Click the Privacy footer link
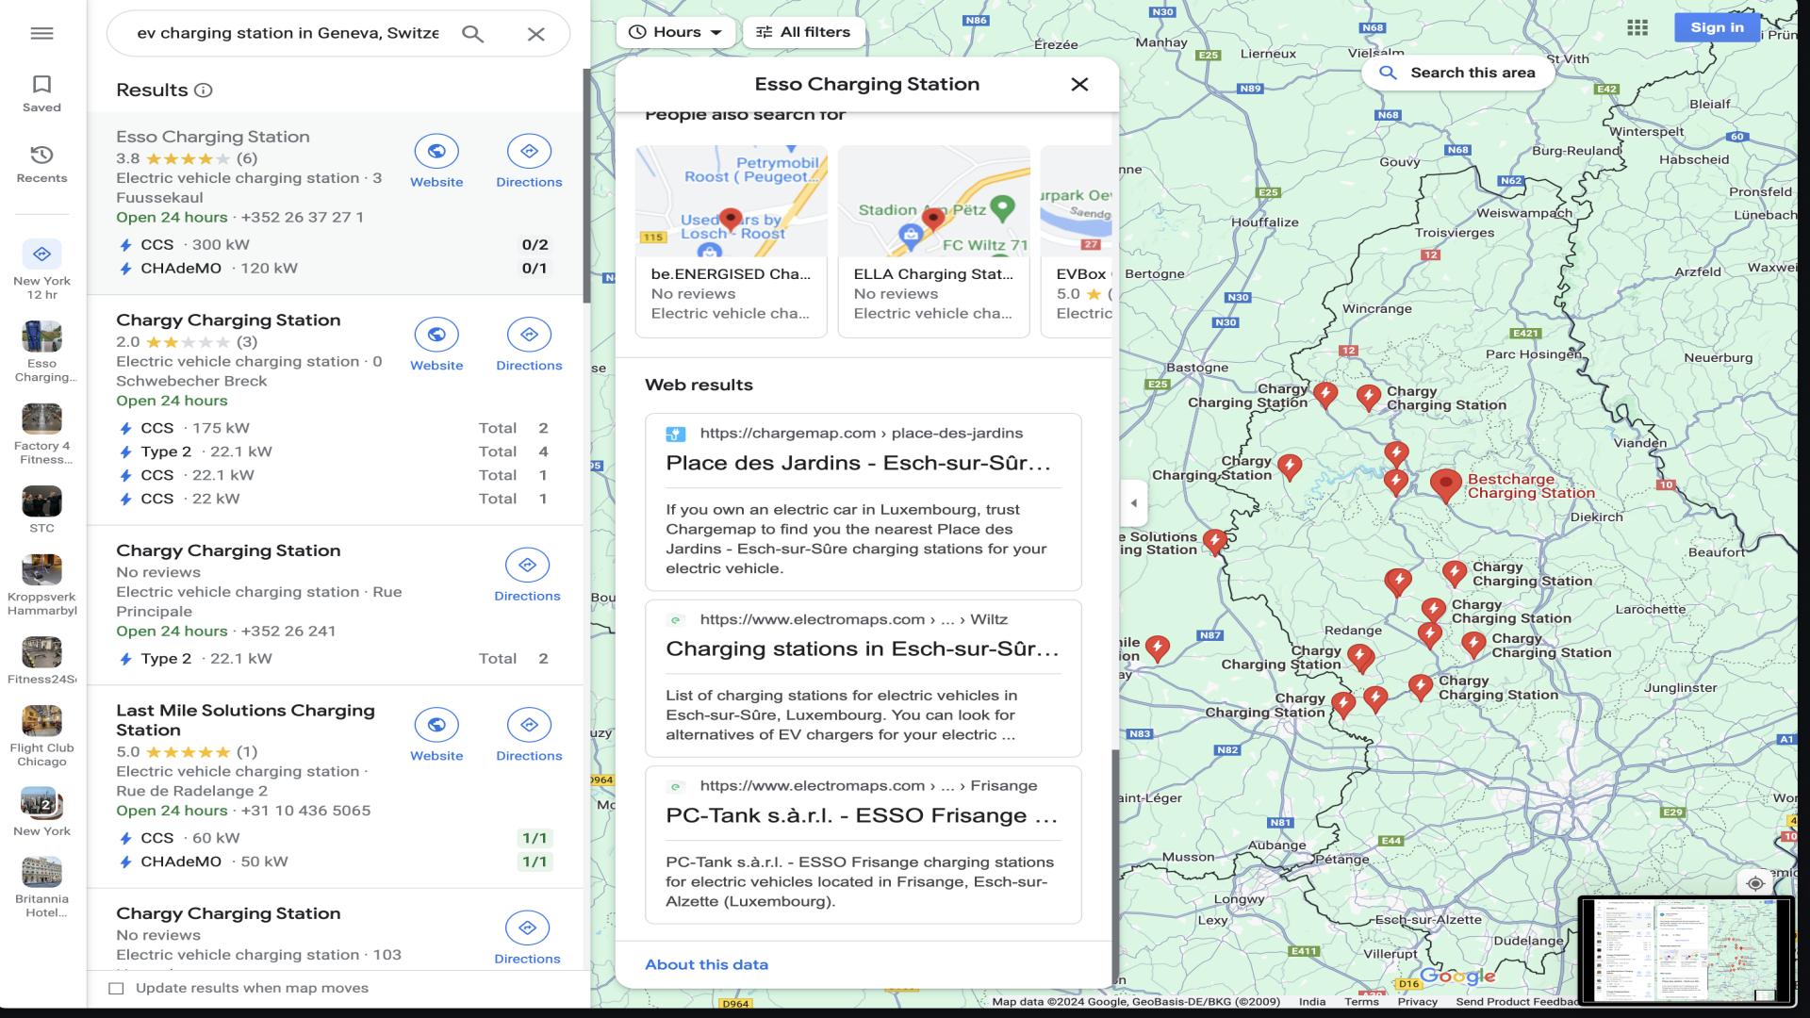Viewport: 1810px width, 1018px height. (1417, 1002)
